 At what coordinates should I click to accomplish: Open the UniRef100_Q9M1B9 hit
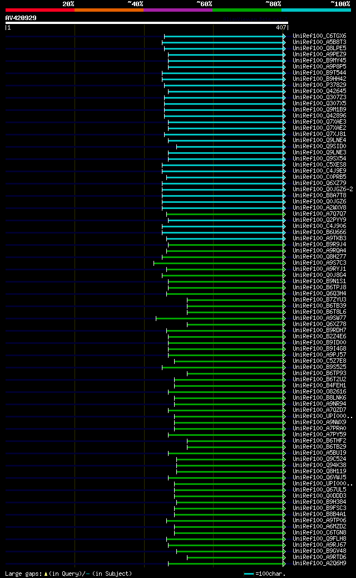pos(319,109)
